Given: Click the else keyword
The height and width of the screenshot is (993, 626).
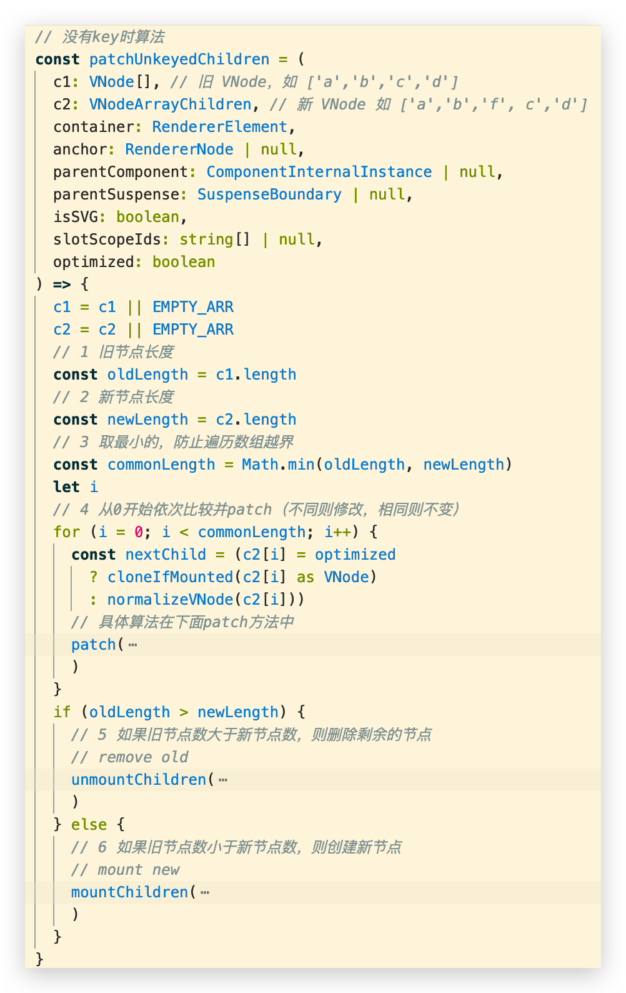Looking at the screenshot, I should tap(89, 825).
